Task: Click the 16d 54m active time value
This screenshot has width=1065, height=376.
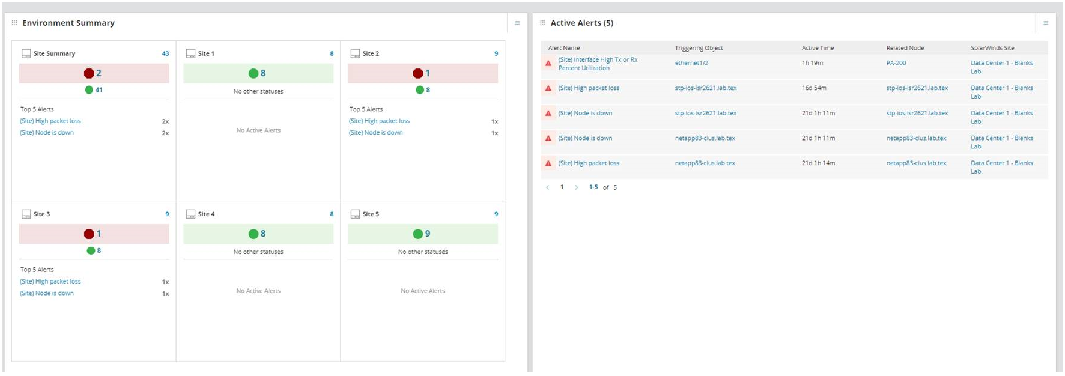Action: [x=814, y=88]
